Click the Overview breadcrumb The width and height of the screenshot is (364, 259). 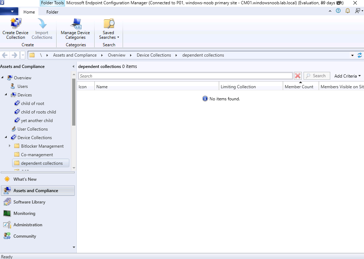[117, 55]
